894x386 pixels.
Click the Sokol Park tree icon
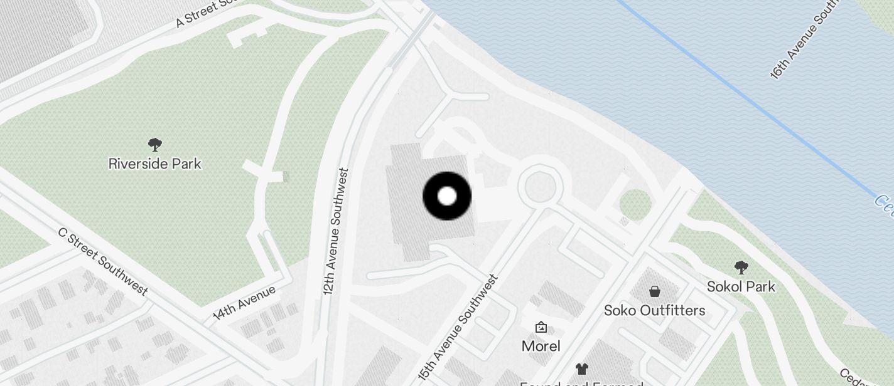tap(741, 268)
